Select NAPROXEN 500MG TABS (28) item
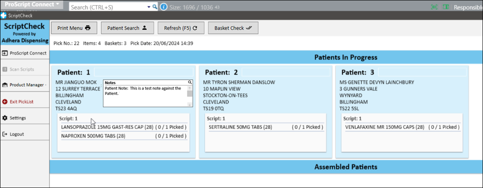Viewport: 483px width, 188px height. point(124,136)
